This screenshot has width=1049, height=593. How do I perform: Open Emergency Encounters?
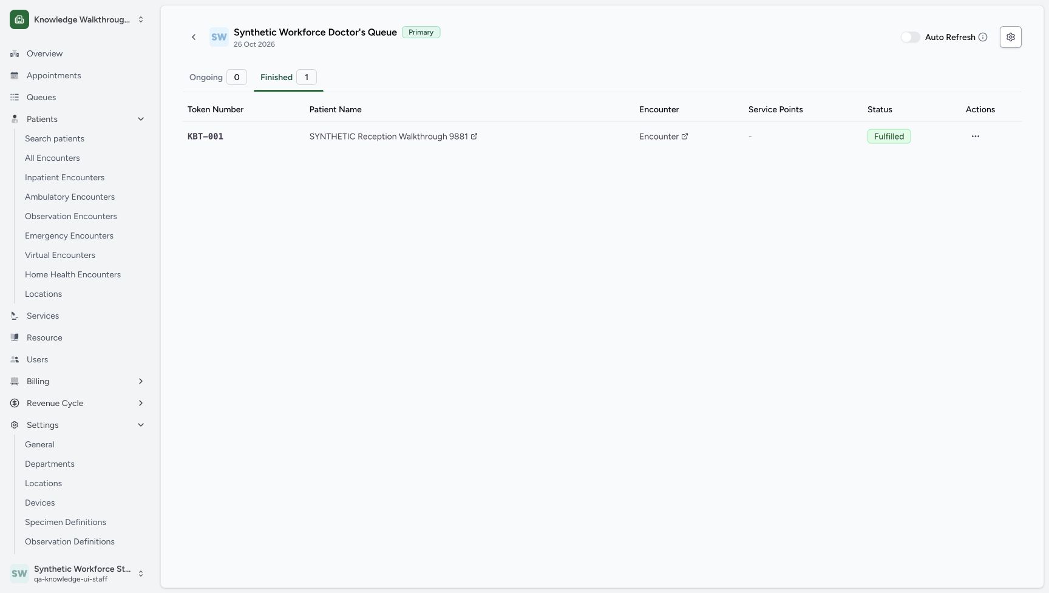(x=69, y=236)
